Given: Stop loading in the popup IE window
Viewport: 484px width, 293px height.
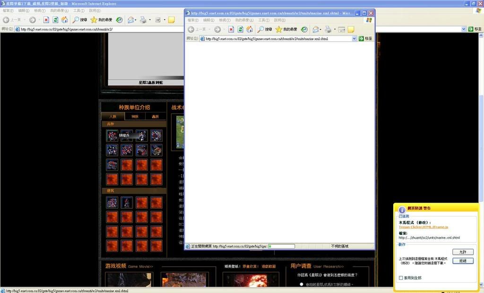Looking at the screenshot, I should coord(231,29).
